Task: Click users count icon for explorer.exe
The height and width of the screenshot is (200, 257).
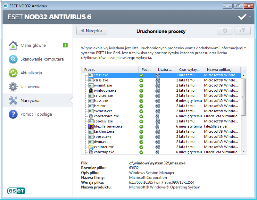Action: 158,147
